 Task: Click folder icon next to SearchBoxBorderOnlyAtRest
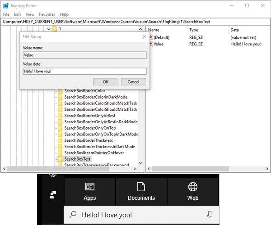(x=60, y=116)
